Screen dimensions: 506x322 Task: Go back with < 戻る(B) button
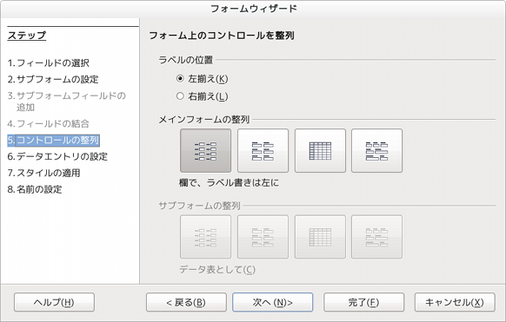click(x=186, y=302)
